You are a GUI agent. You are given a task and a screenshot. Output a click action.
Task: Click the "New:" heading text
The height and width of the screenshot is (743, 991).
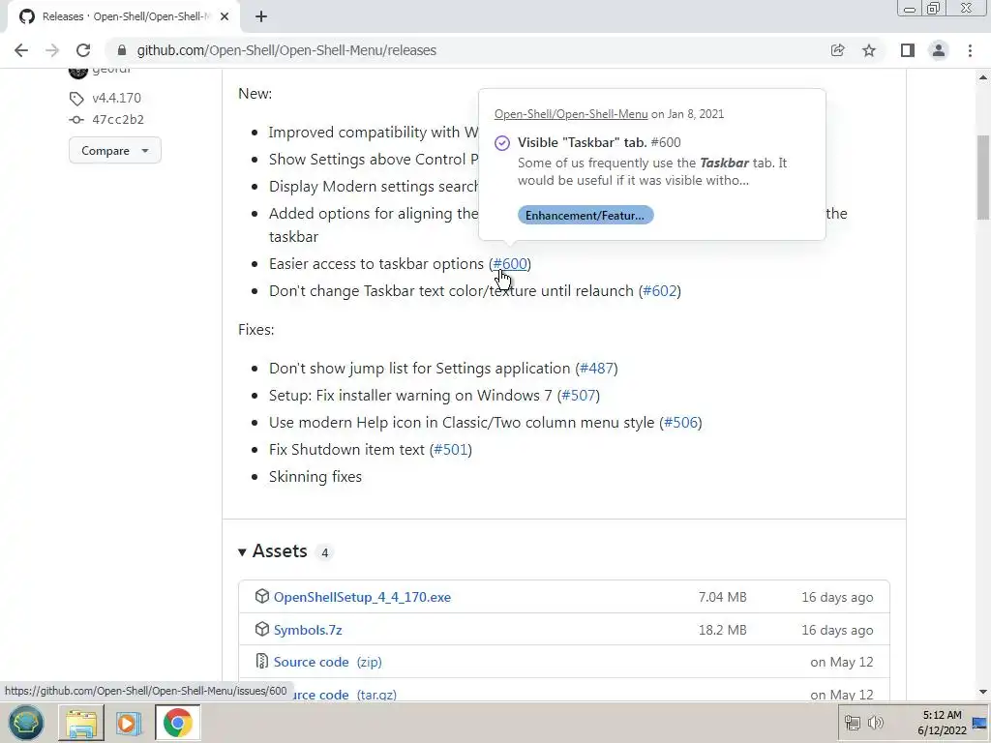(x=255, y=94)
